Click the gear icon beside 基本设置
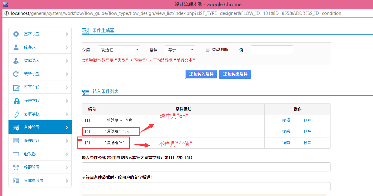This screenshot has height=196, width=373. coord(16,34)
